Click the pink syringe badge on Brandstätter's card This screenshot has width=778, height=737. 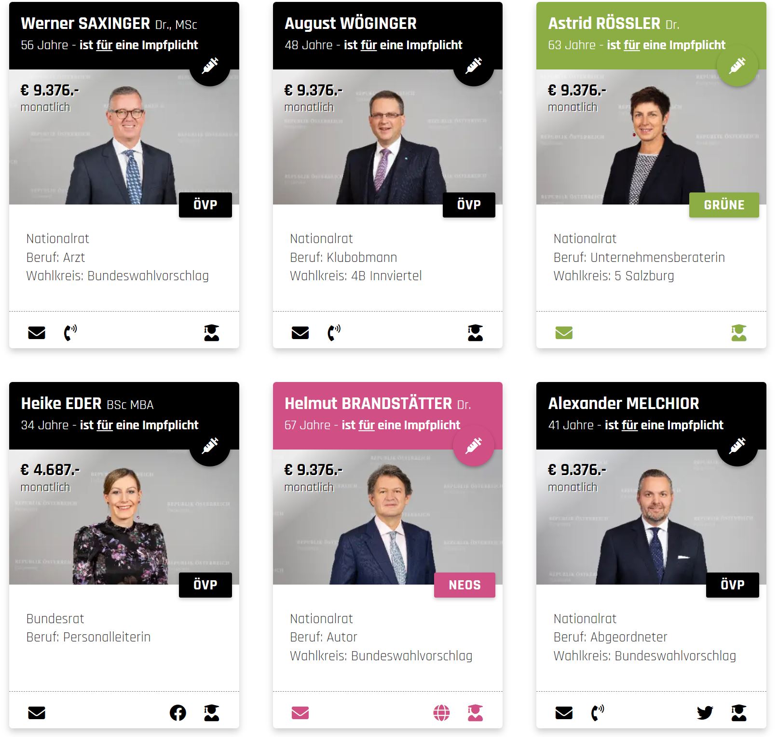pyautogui.click(x=474, y=446)
